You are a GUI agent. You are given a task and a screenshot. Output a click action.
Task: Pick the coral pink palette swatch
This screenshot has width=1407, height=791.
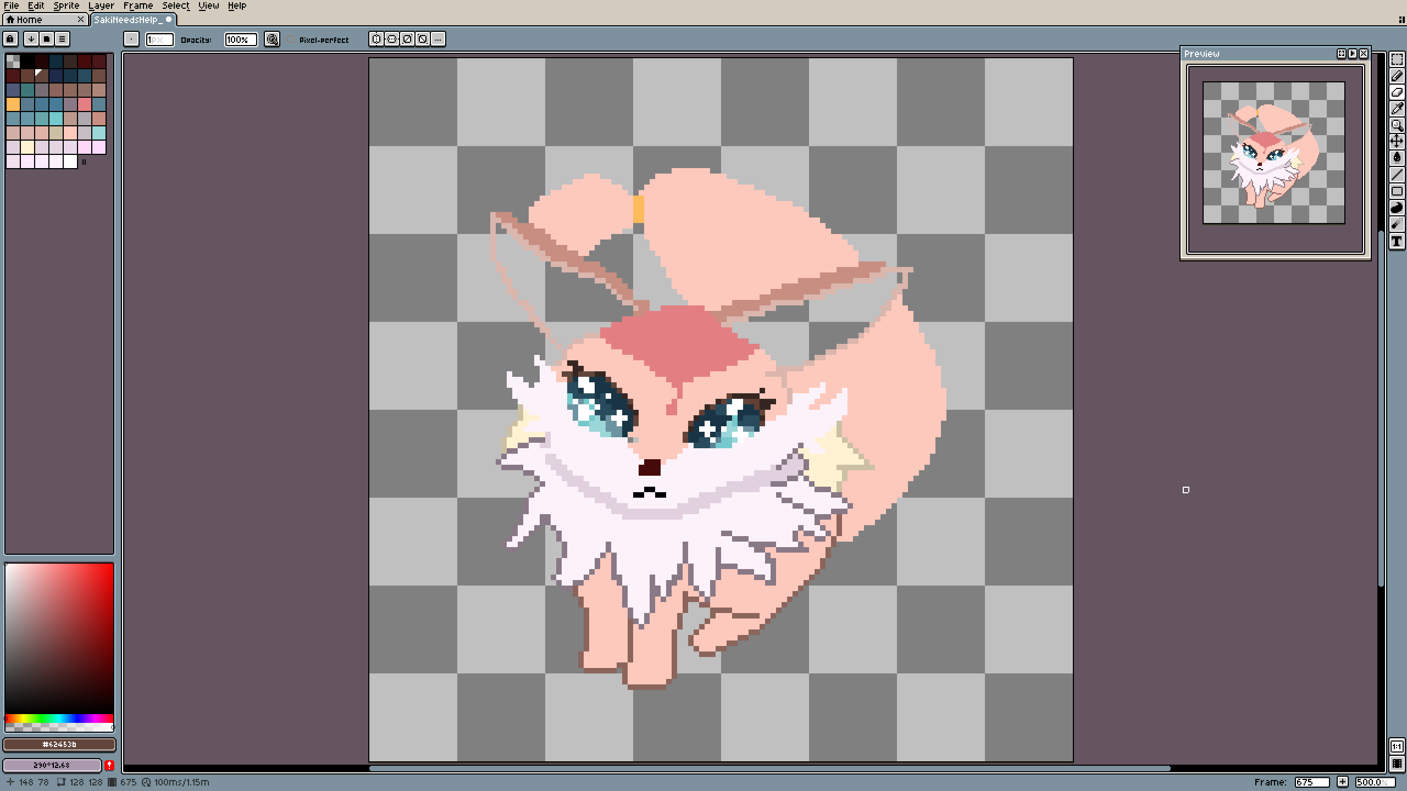point(85,104)
